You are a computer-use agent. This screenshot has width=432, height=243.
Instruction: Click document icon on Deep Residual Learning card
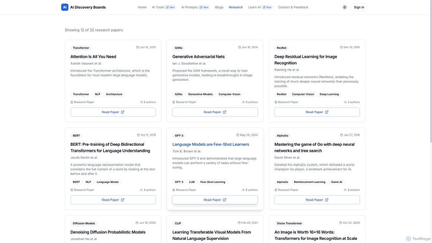[x=276, y=102]
